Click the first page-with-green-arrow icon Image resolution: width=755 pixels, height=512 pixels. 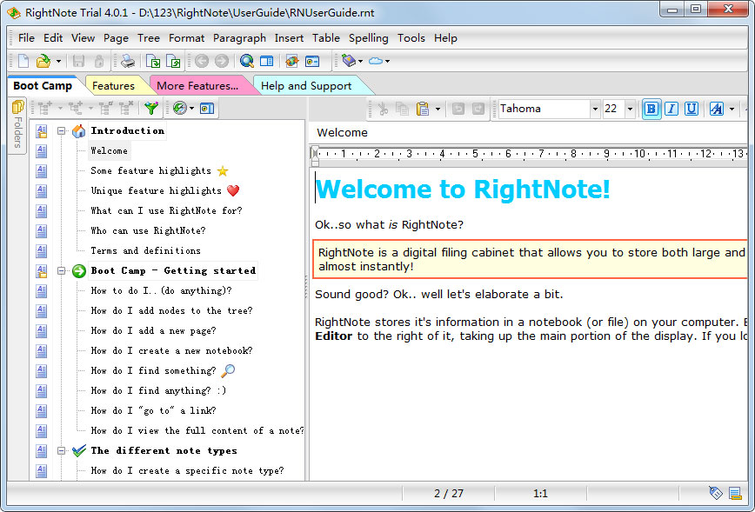pyautogui.click(x=153, y=61)
